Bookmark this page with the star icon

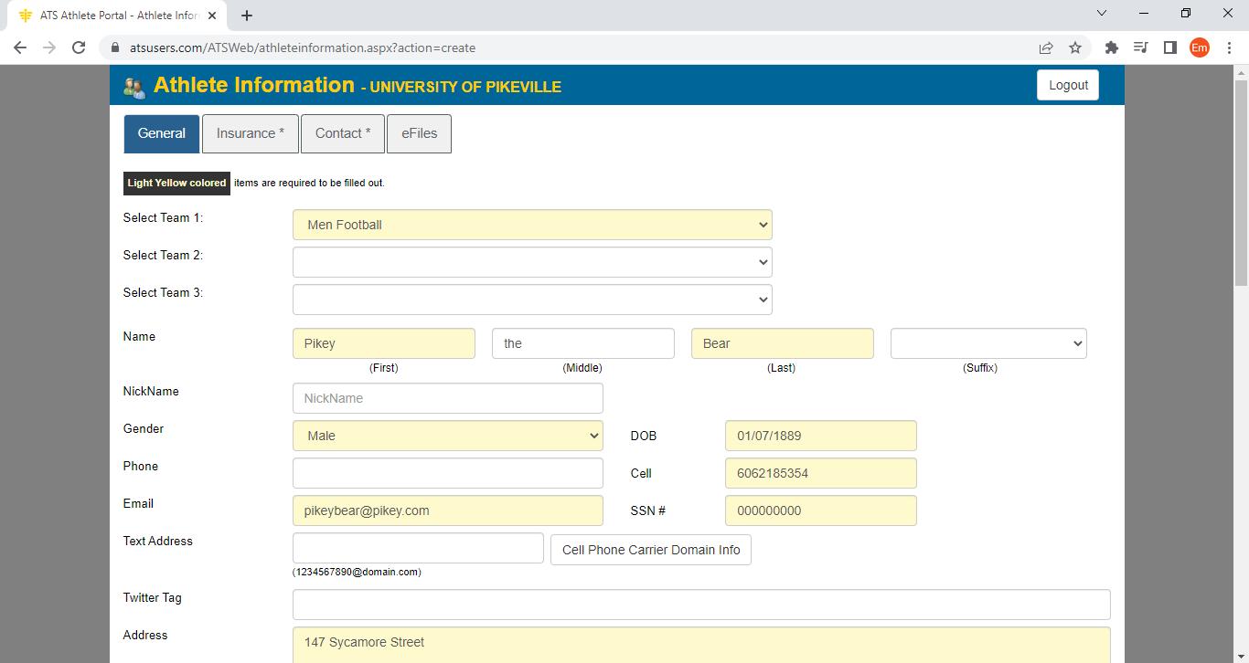tap(1075, 47)
